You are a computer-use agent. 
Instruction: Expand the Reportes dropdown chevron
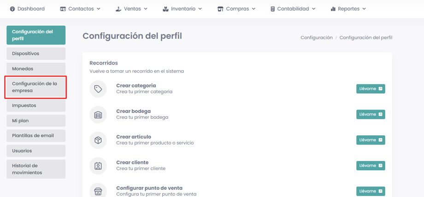pos(364,9)
